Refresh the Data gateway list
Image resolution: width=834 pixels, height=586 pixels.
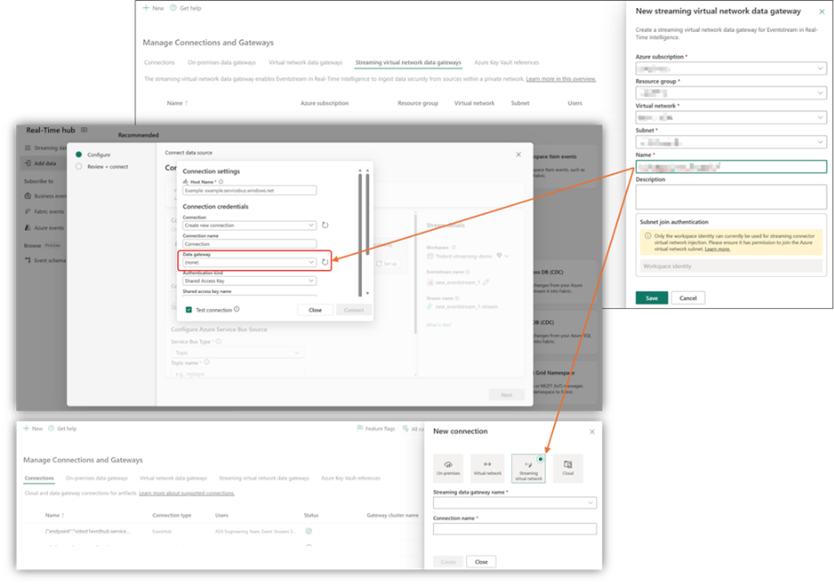click(324, 262)
